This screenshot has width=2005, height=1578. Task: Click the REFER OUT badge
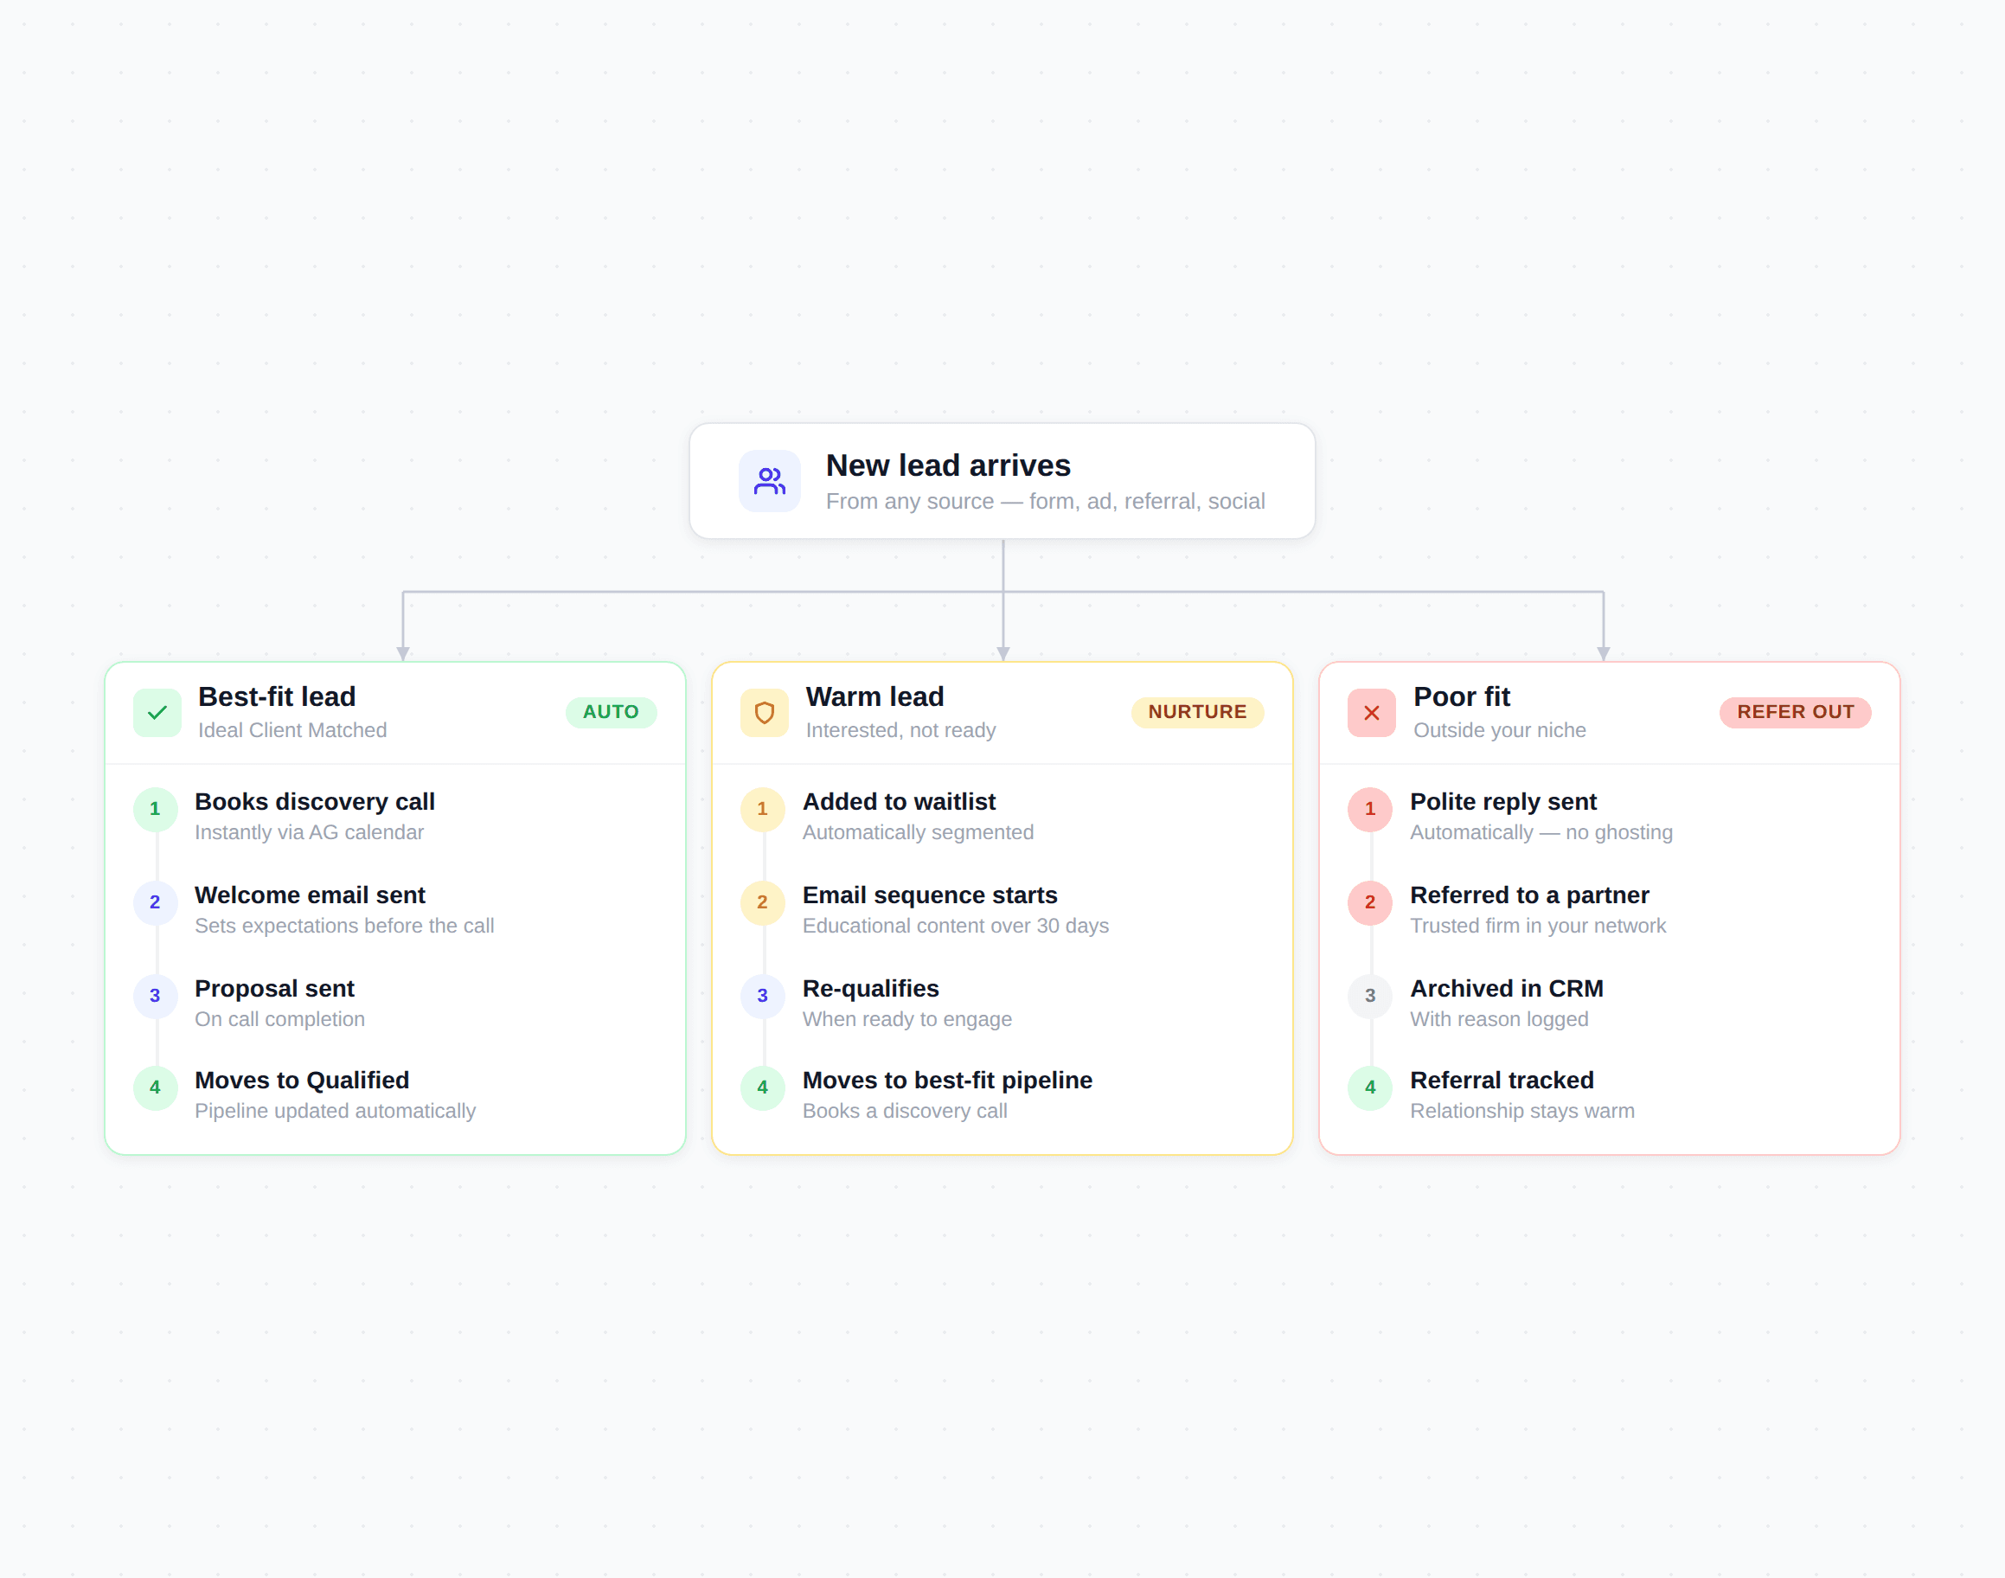pos(1795,711)
